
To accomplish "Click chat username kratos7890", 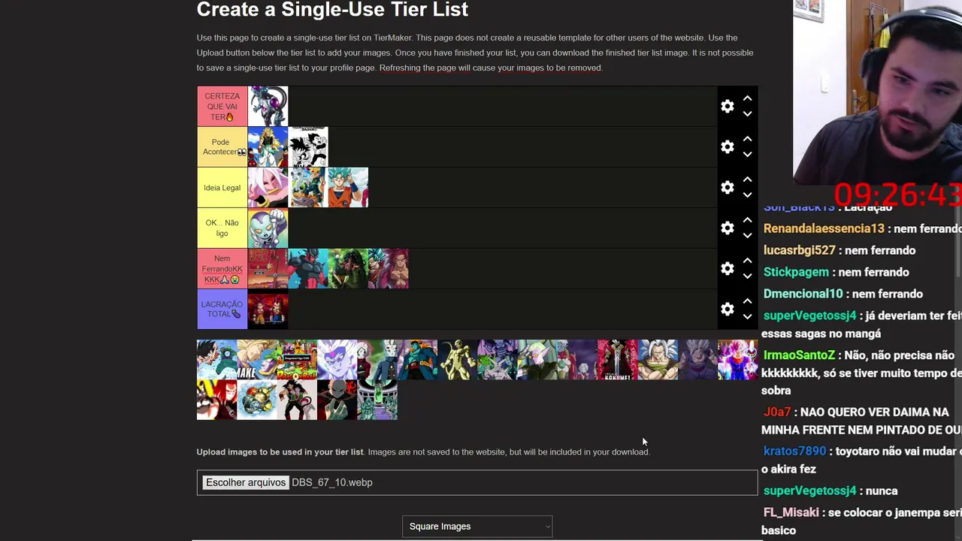I will pos(795,451).
